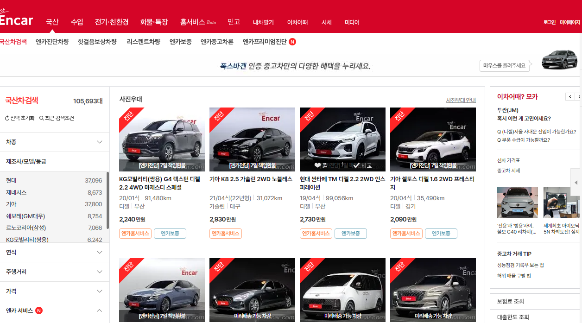The image size is (582, 323).
Task: Click the manufacturer list scrollbar
Action: coord(108,200)
